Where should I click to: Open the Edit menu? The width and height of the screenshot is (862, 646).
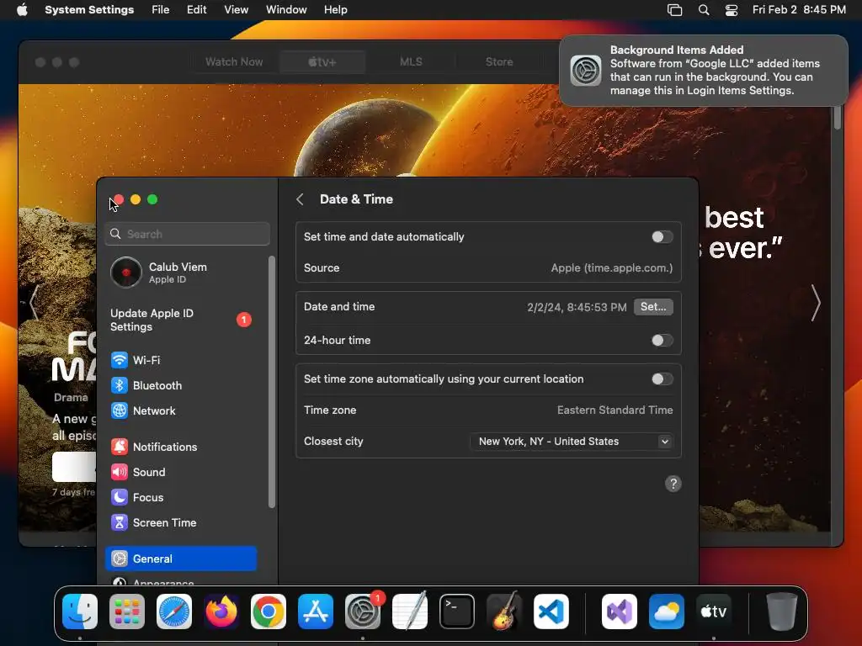coord(196,10)
